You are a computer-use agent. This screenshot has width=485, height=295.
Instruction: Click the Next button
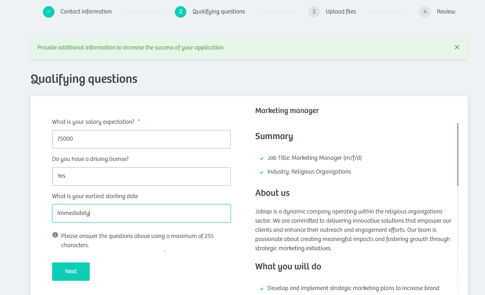(71, 272)
